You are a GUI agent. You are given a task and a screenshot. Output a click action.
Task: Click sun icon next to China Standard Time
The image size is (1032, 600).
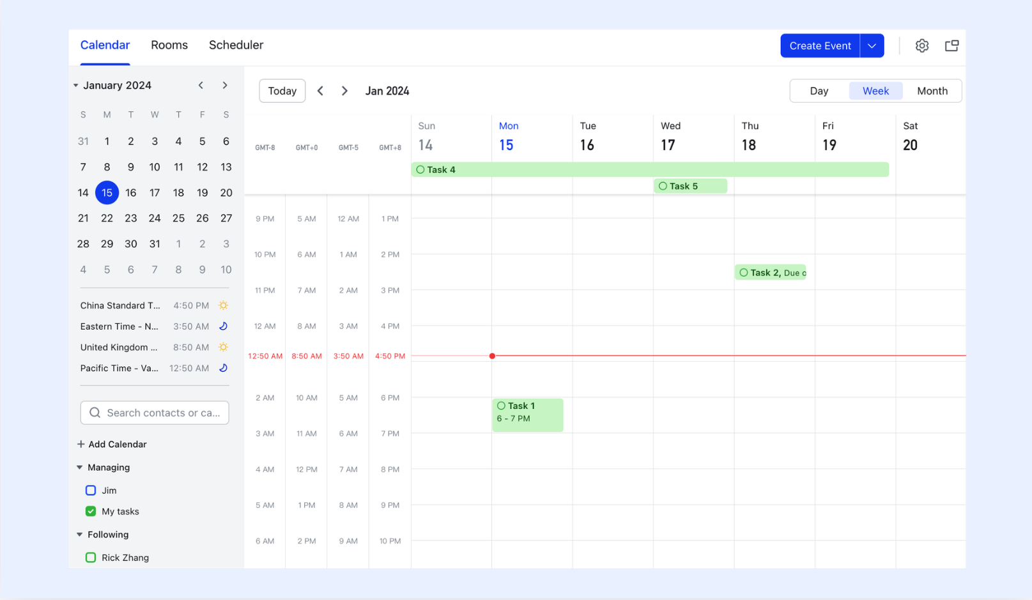(223, 305)
